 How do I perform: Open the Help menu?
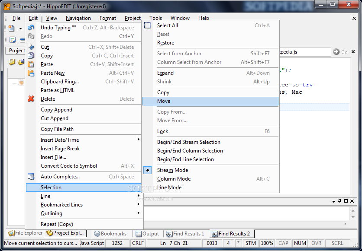tap(204, 18)
